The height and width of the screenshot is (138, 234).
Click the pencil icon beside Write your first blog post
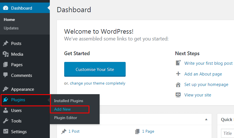(178, 63)
